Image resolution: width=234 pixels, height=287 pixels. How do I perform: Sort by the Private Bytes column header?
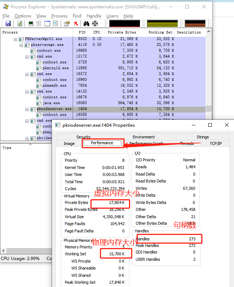coord(120,32)
